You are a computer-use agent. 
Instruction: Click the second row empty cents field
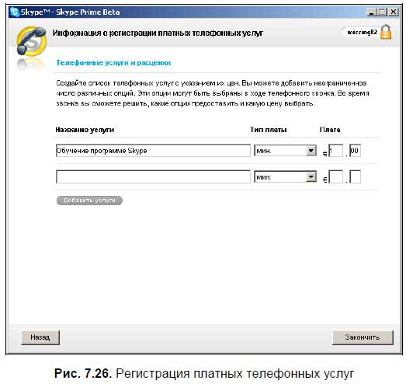click(355, 176)
